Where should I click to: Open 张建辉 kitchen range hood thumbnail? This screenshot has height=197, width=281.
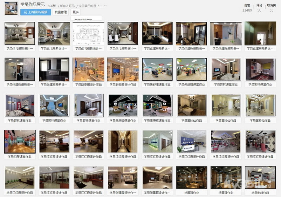pyautogui.click(x=54, y=69)
